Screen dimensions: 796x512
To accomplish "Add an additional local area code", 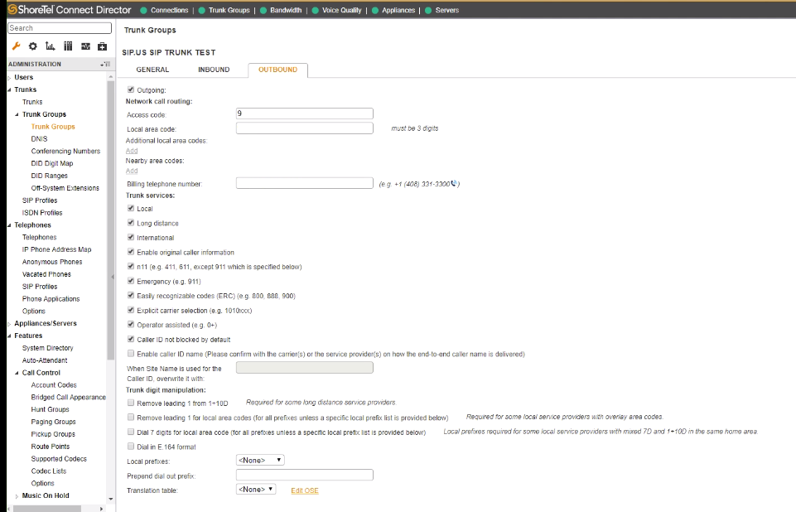I will tap(132, 151).
